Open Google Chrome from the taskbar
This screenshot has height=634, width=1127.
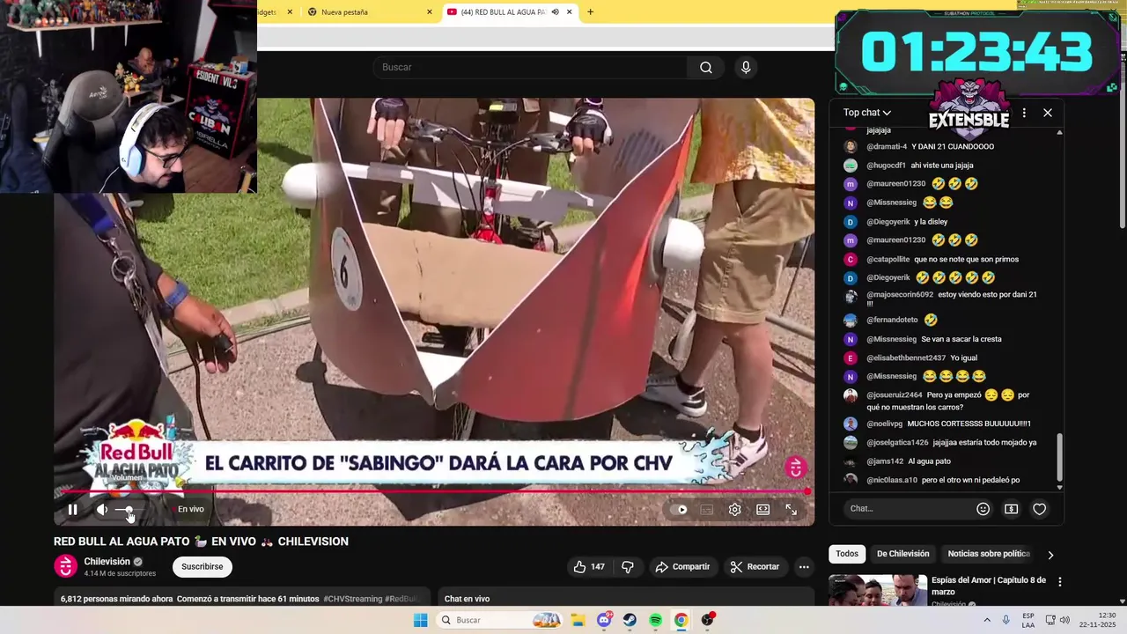pyautogui.click(x=681, y=620)
